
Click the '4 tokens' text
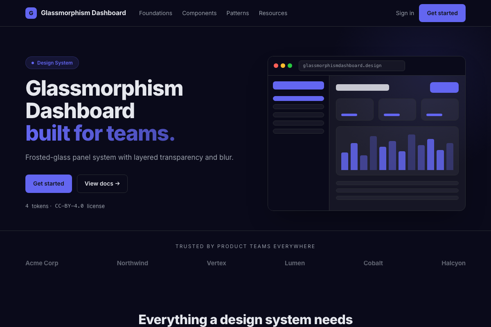pyautogui.click(x=37, y=206)
